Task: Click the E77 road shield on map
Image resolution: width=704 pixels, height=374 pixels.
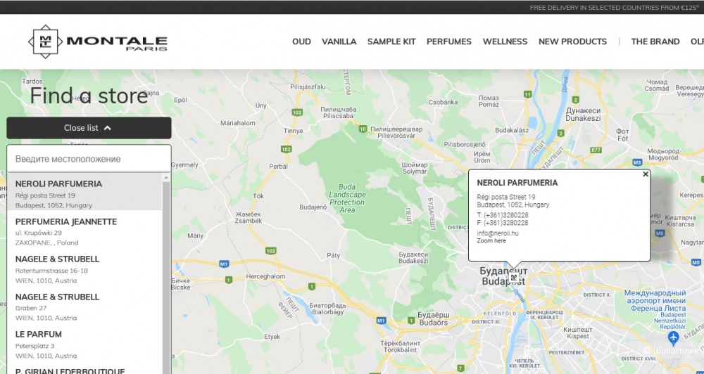Action: (596, 150)
